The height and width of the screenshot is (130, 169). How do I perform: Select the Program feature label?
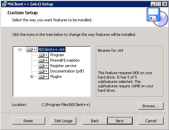57,55
